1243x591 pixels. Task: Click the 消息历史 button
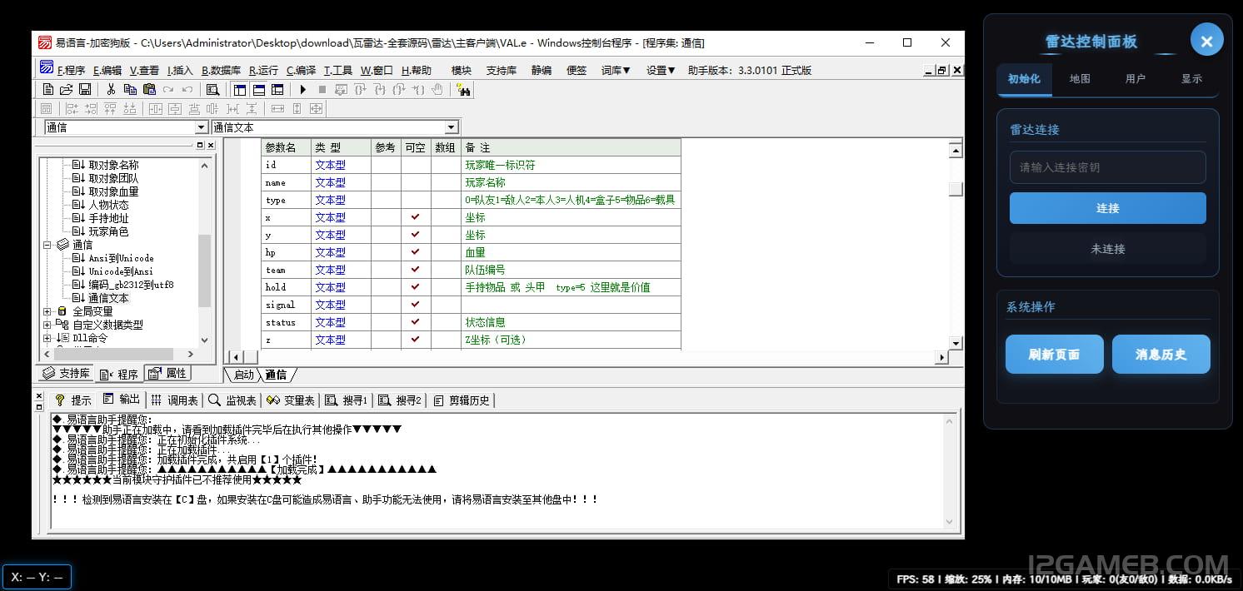[x=1161, y=355]
